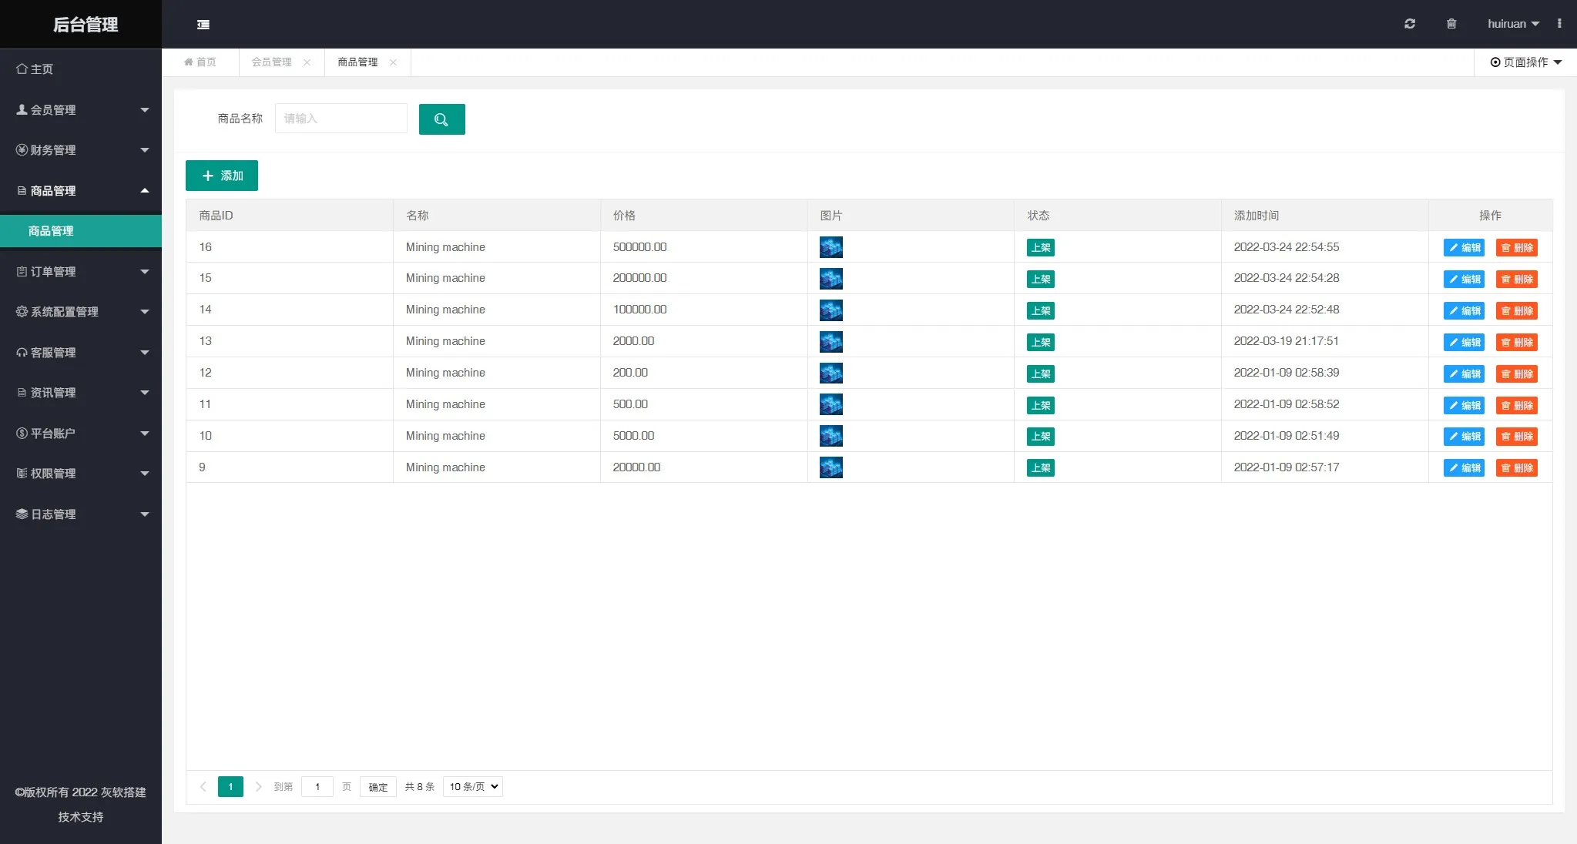1577x844 pixels.
Task: Close the 商品管理 tab with X
Action: pos(393,62)
